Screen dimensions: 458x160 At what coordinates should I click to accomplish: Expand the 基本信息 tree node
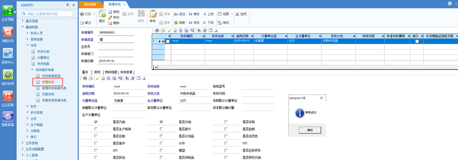click(x=23, y=21)
